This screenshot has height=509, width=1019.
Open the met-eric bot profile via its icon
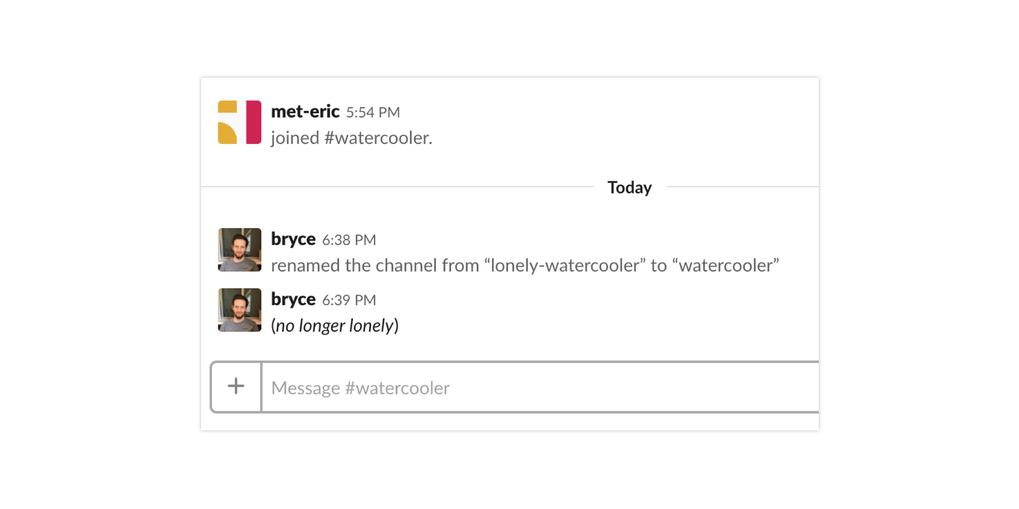point(239,122)
